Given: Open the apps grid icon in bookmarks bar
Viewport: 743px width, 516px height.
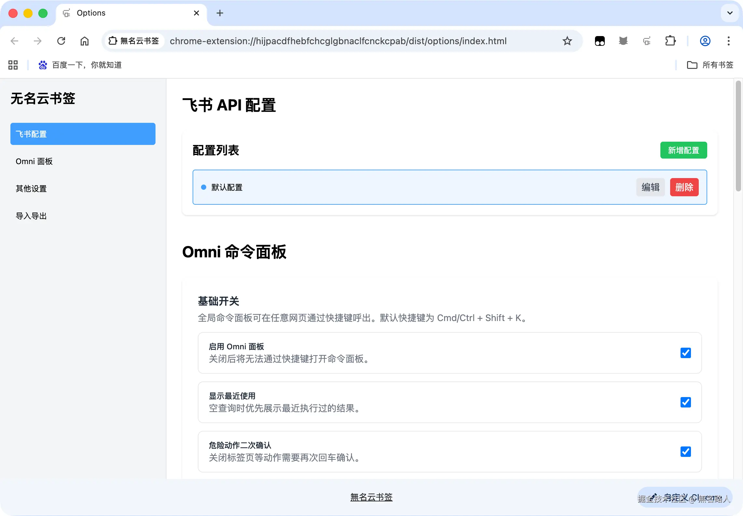Looking at the screenshot, I should [13, 65].
